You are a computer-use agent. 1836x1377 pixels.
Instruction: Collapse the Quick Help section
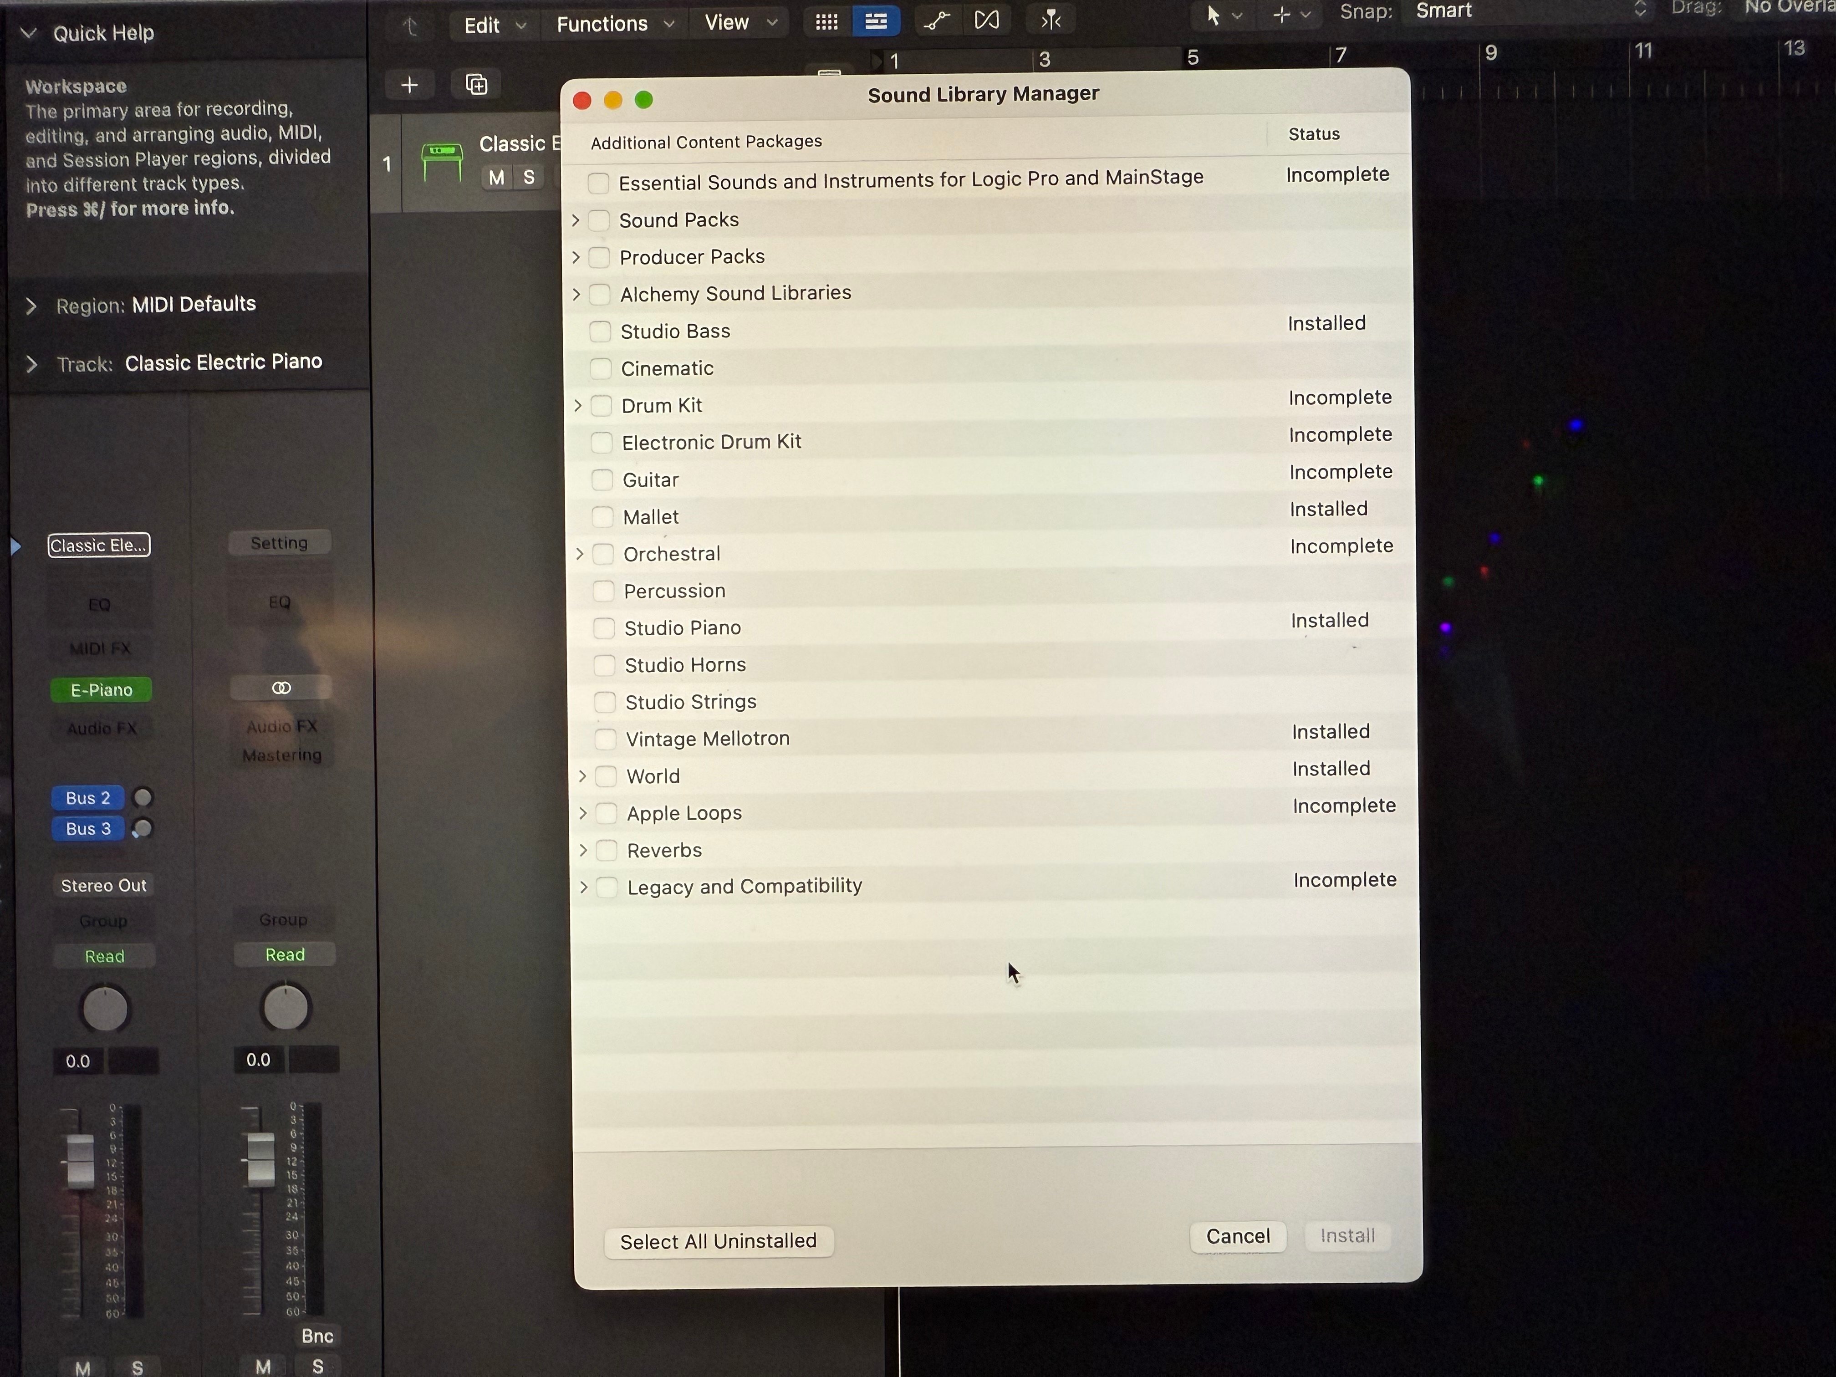point(28,33)
